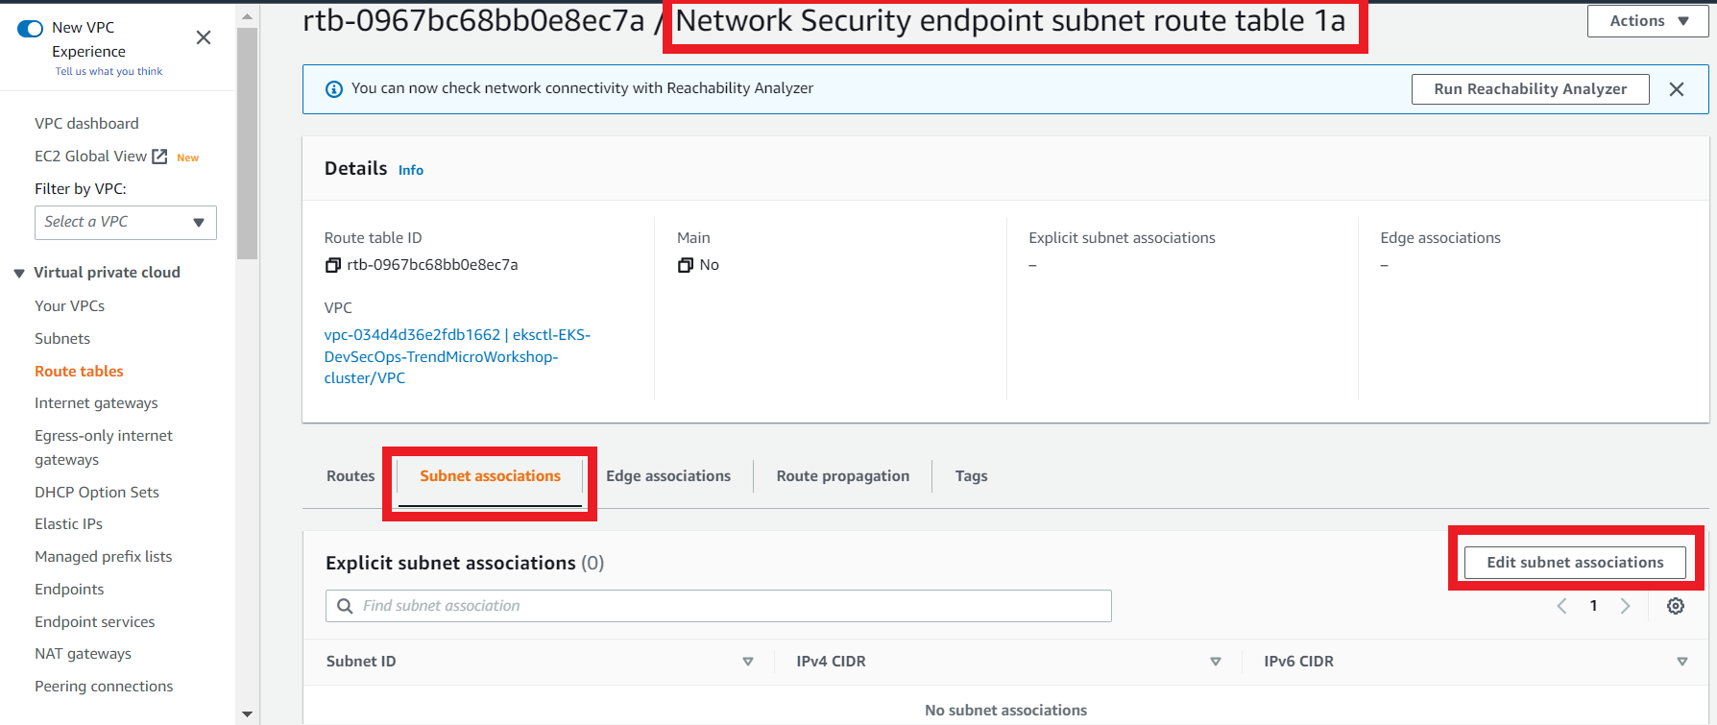The height and width of the screenshot is (725, 1717).
Task: Close the New VPC Experience notice
Action: pyautogui.click(x=204, y=37)
